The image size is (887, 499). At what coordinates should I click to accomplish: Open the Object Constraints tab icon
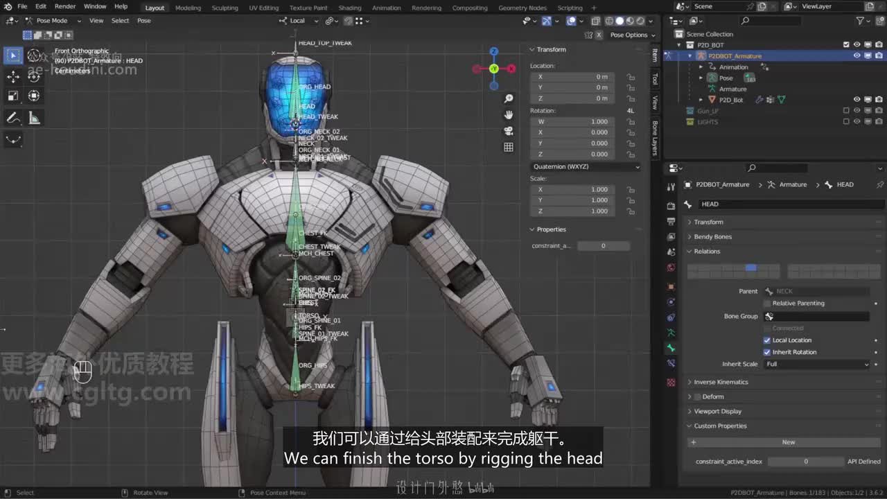(x=671, y=317)
